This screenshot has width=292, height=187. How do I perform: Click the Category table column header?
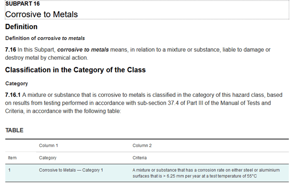click(x=48, y=157)
